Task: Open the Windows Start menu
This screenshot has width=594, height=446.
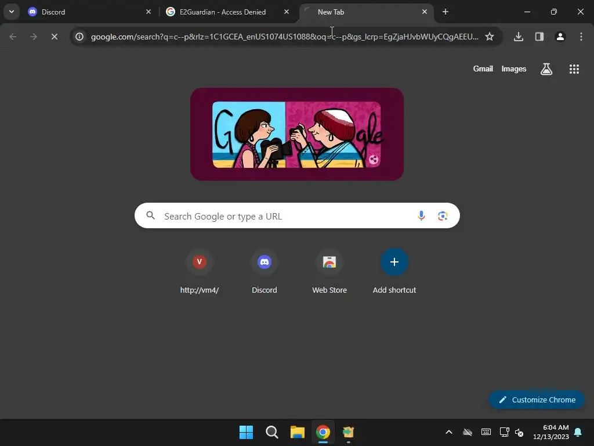Action: click(x=246, y=432)
